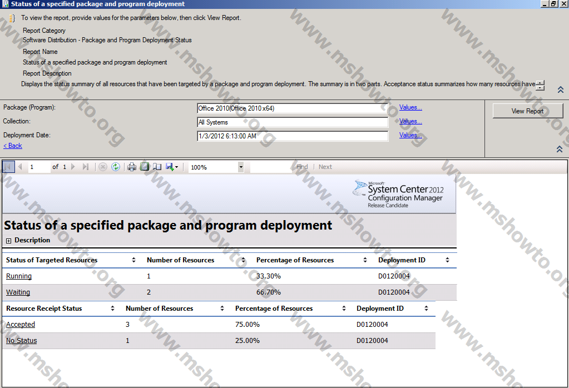Click the Package (Program) input field

point(293,108)
